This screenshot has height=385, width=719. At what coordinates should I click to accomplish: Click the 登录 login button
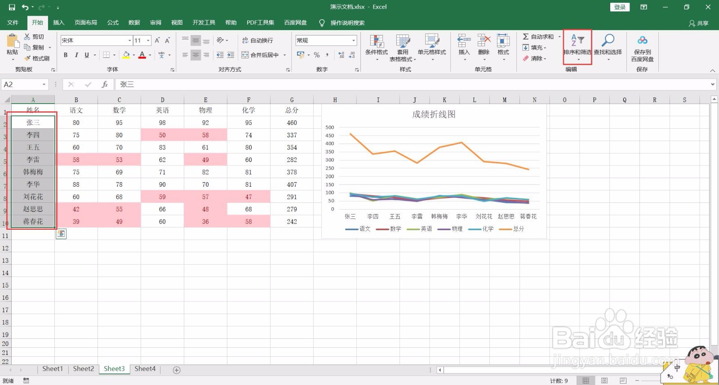620,7
